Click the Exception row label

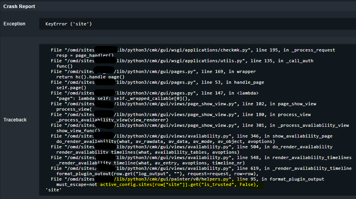14,24
